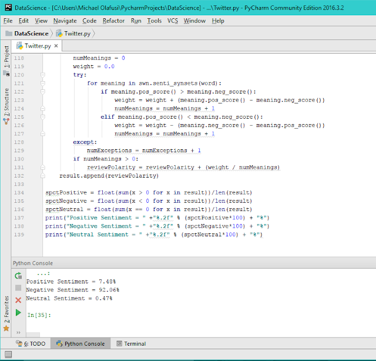Click 'Positive Sentiment = 7.48%' console output
The image size is (376, 361).
(71, 281)
